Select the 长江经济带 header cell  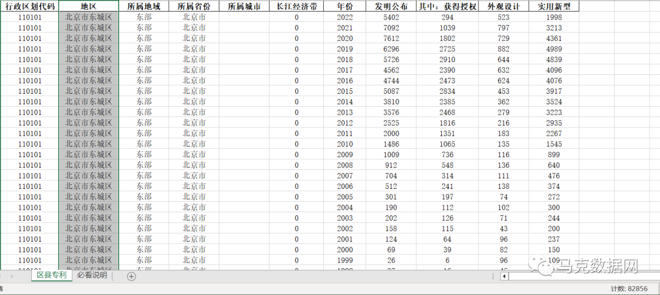point(297,6)
